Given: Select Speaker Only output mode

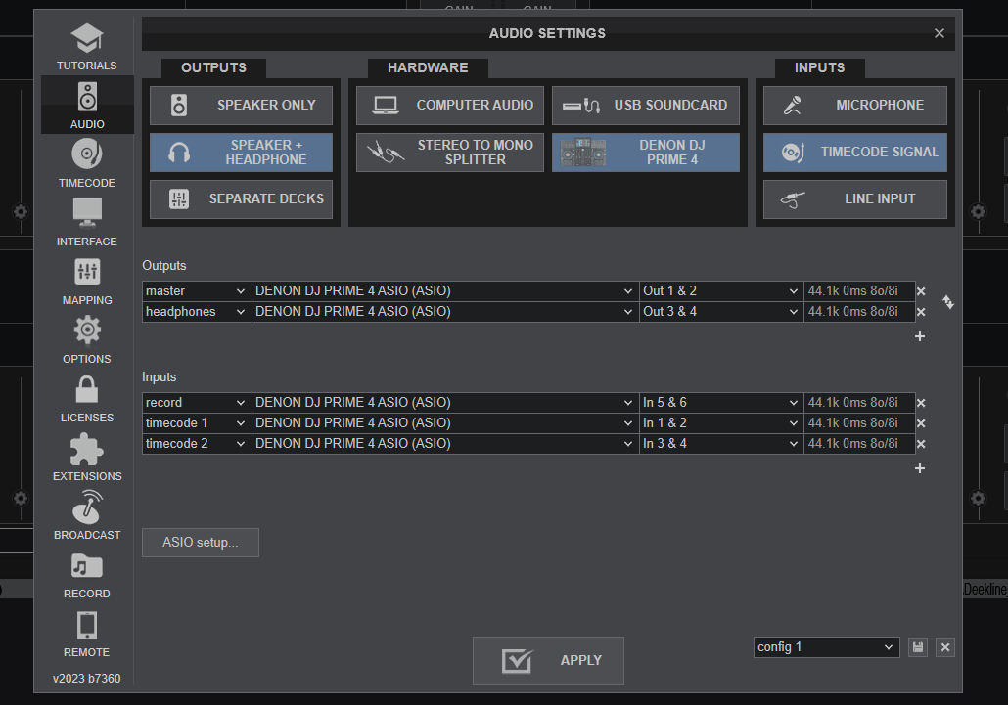Looking at the screenshot, I should point(241,106).
